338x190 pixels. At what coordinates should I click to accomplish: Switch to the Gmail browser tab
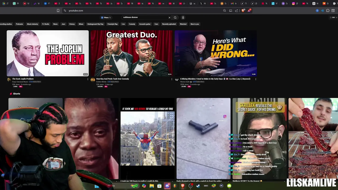click(x=234, y=3)
